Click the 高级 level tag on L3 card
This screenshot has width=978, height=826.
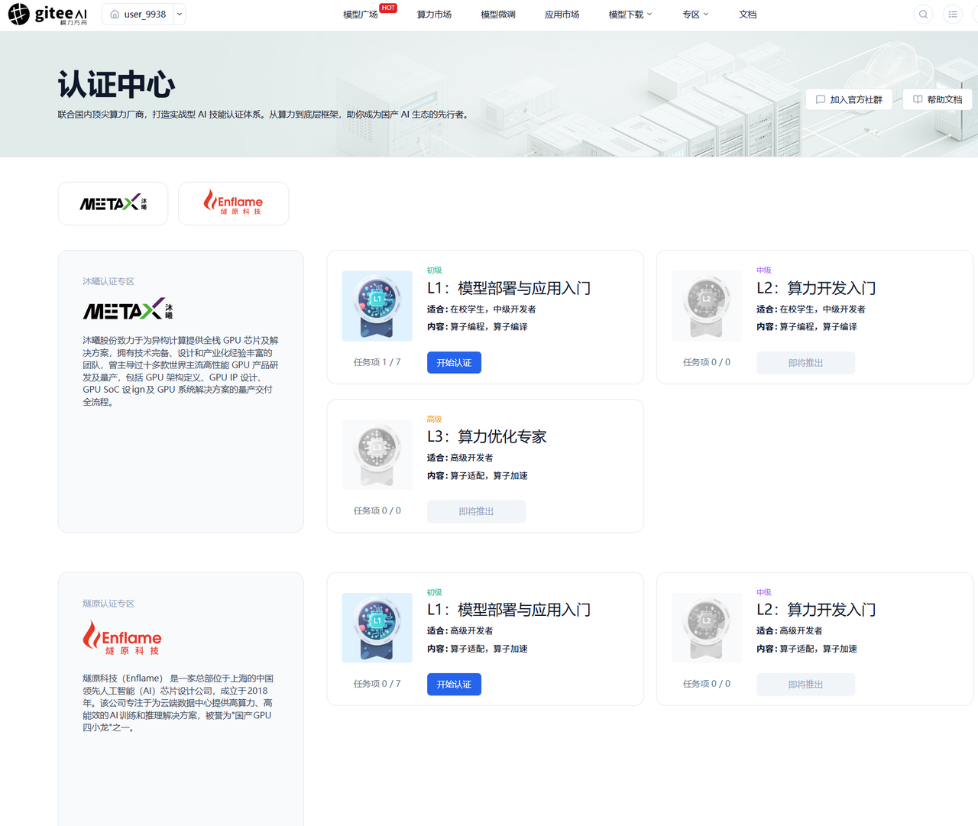(434, 419)
